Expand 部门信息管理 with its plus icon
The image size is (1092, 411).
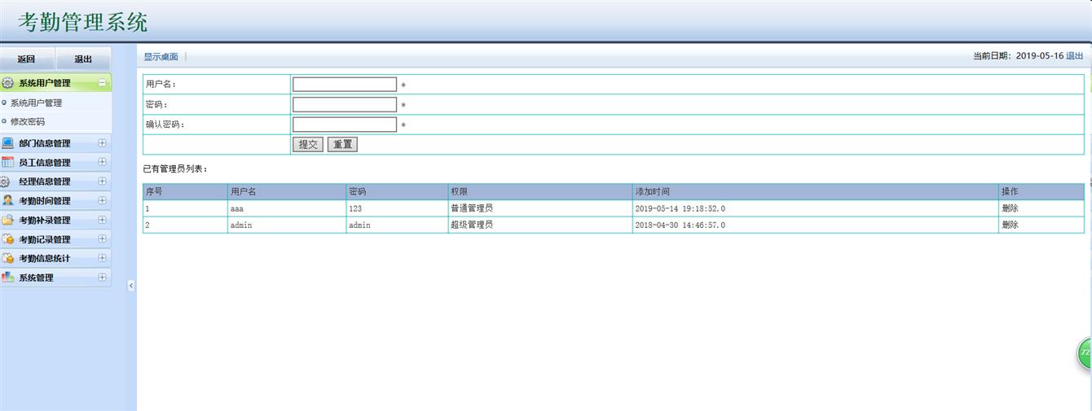[x=102, y=142]
